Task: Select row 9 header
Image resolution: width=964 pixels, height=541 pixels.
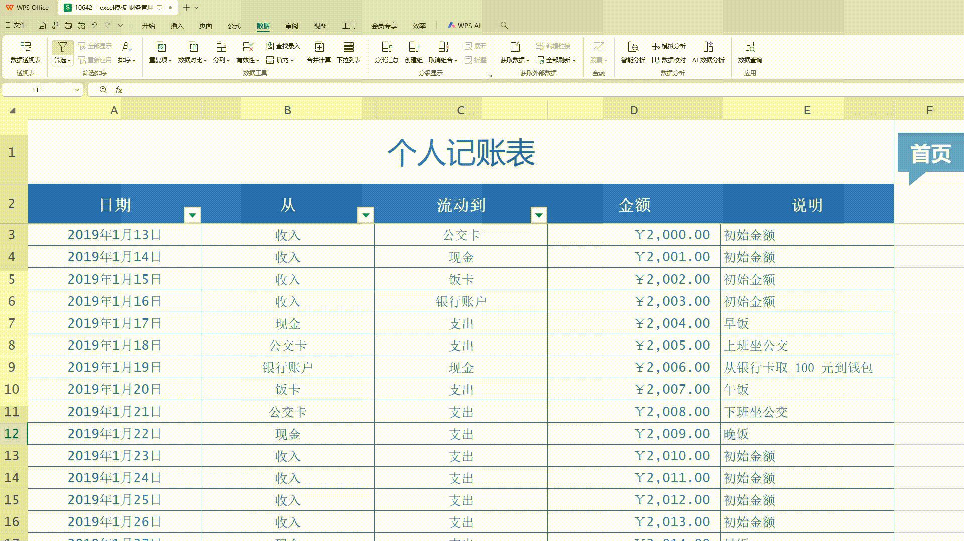Action: coord(12,367)
